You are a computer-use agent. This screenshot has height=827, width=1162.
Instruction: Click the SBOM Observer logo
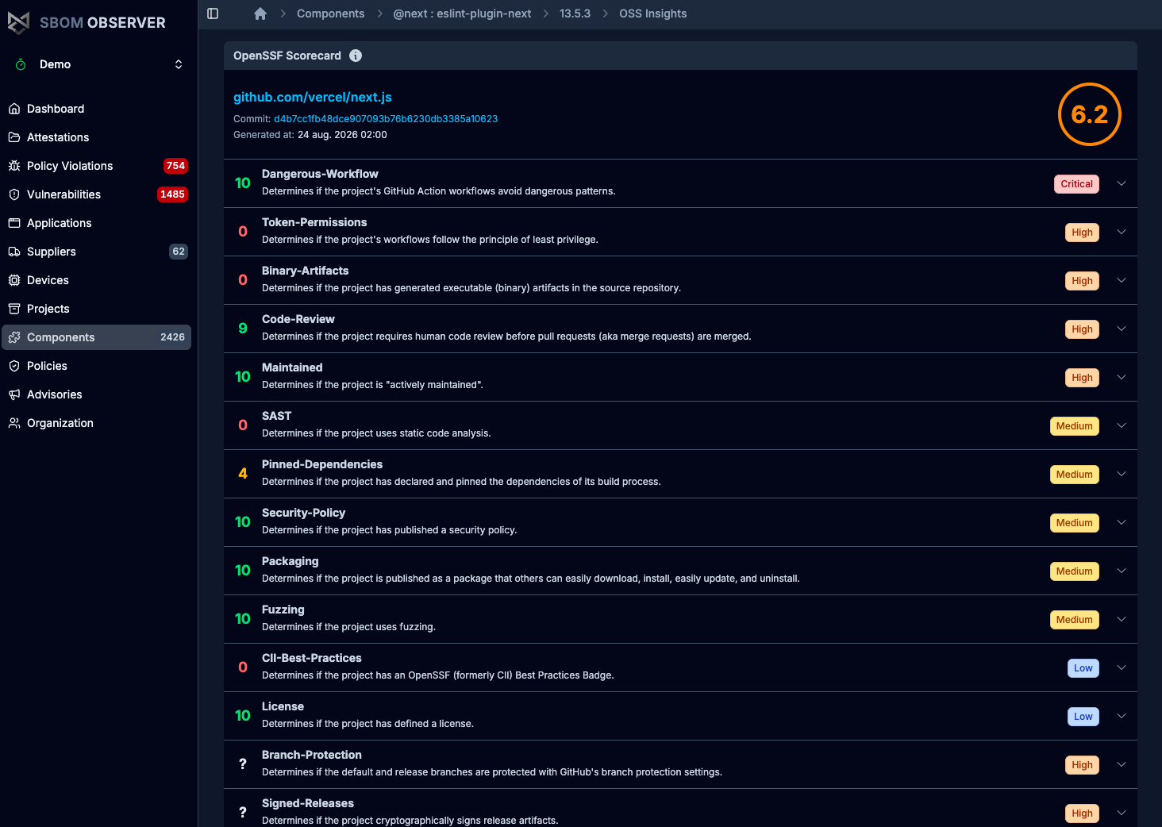tap(87, 22)
